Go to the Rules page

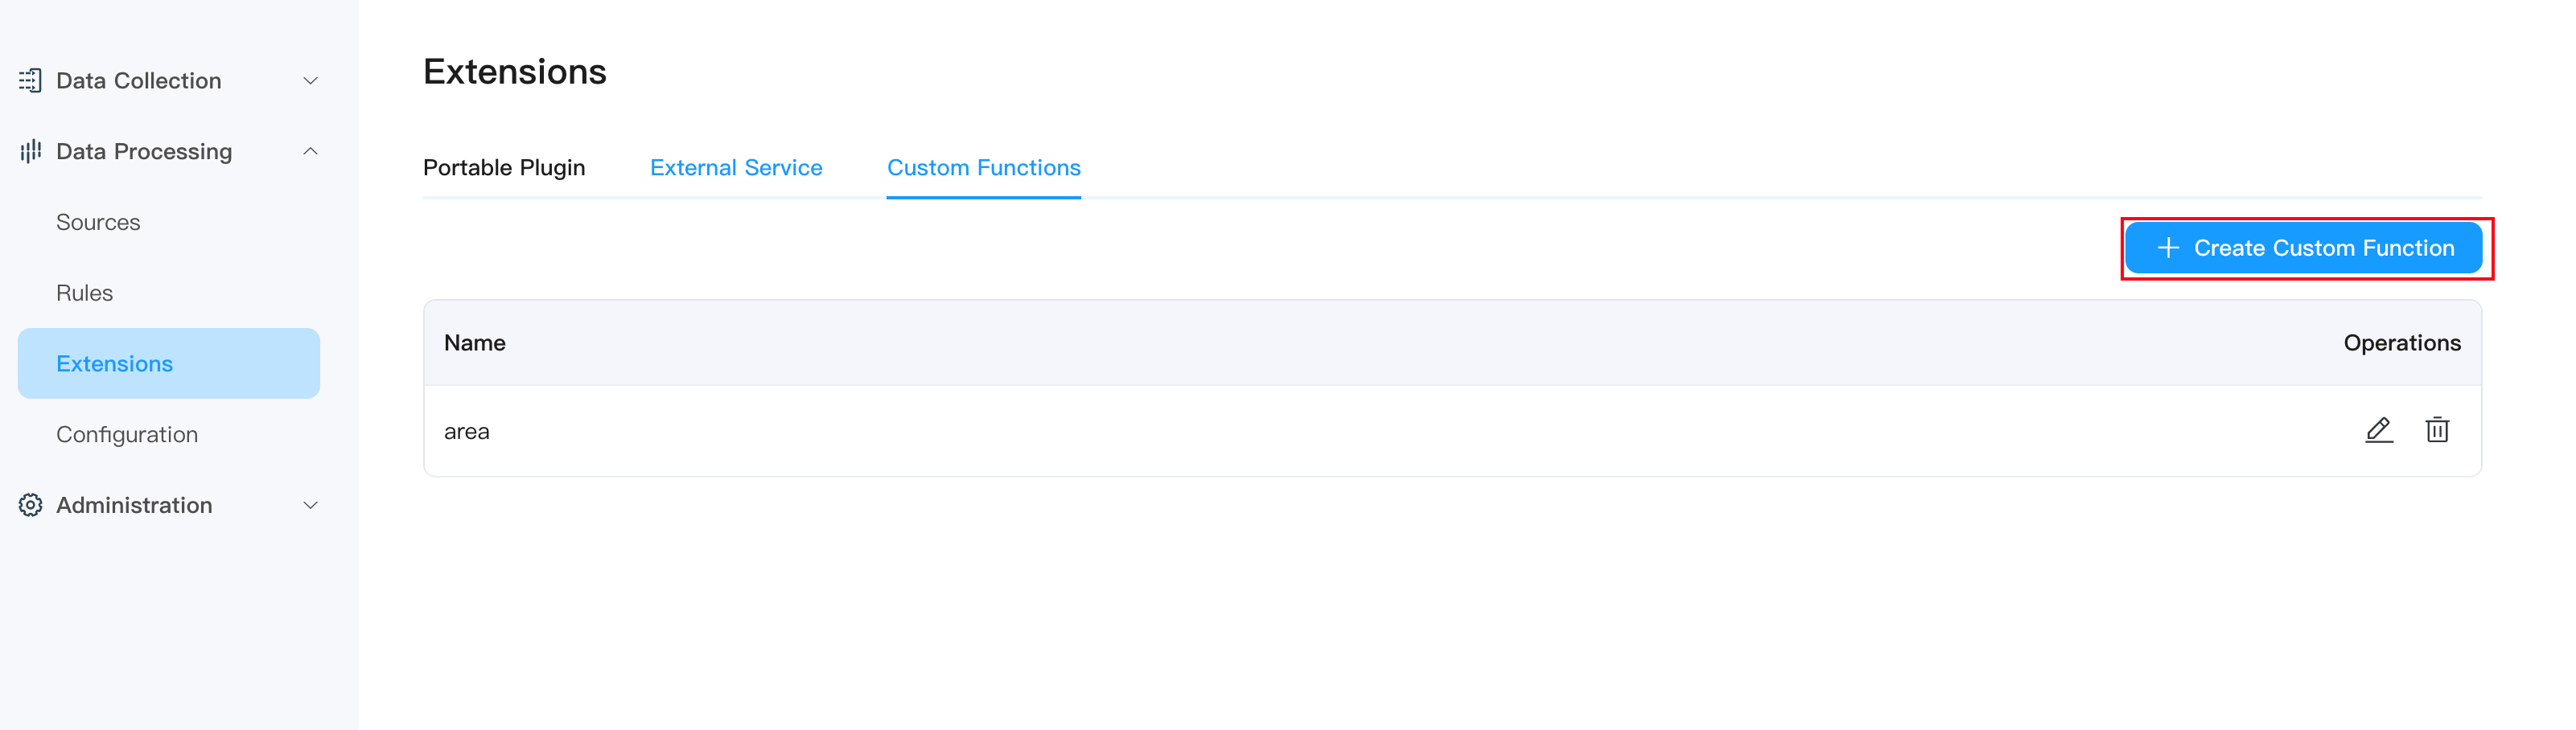pyautogui.click(x=84, y=293)
